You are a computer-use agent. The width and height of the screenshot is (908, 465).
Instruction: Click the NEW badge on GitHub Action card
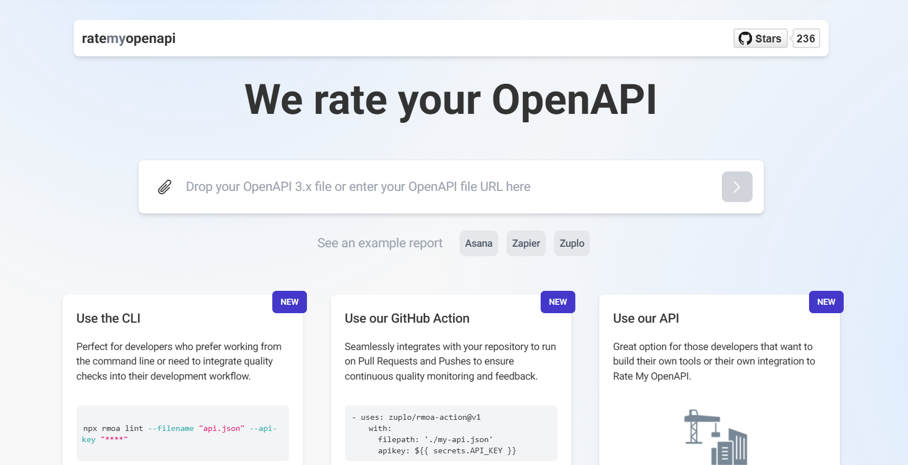557,302
